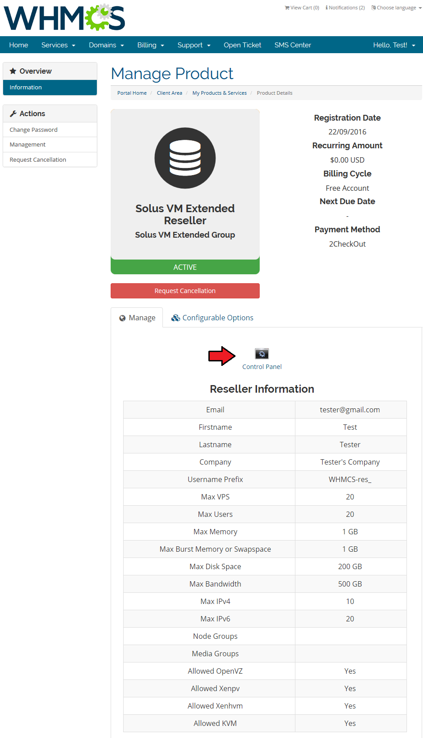Click My Products & Services breadcrumb
This screenshot has height=738, width=423.
(220, 93)
